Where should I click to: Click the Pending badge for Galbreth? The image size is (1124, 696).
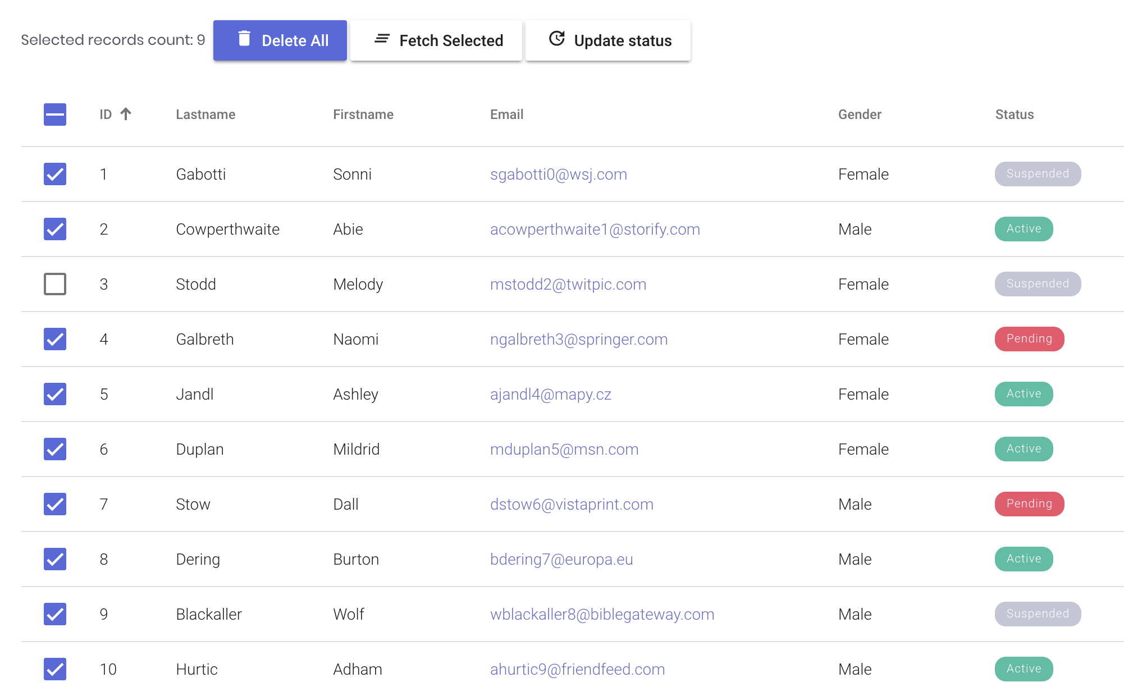tap(1029, 339)
